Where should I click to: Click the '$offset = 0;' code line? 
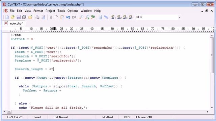coord(23,39)
